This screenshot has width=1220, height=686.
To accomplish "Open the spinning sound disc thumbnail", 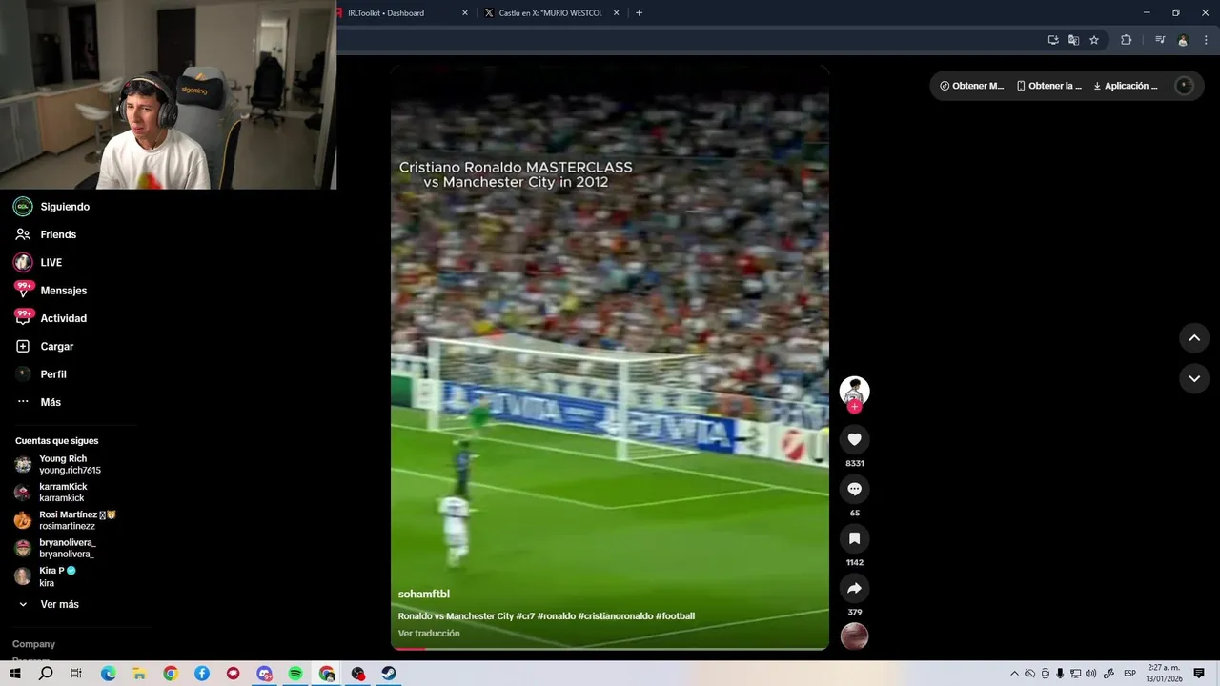I will [x=854, y=636].
